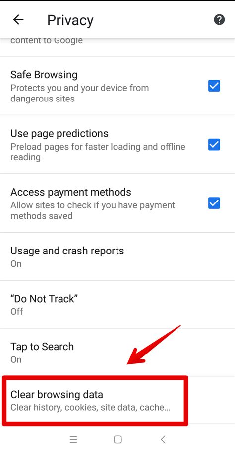The width and height of the screenshot is (235, 455).
Task: Toggle the Use page predictions checkbox
Action: [x=214, y=145]
